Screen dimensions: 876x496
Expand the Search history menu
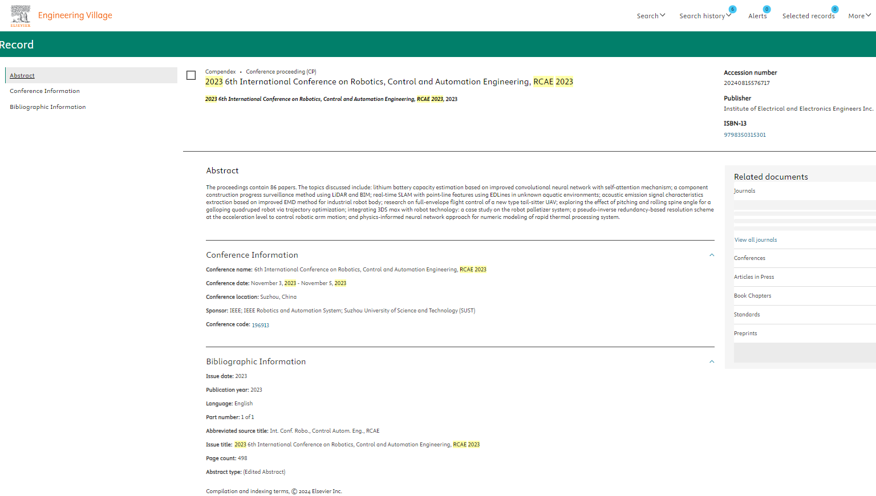coord(705,16)
